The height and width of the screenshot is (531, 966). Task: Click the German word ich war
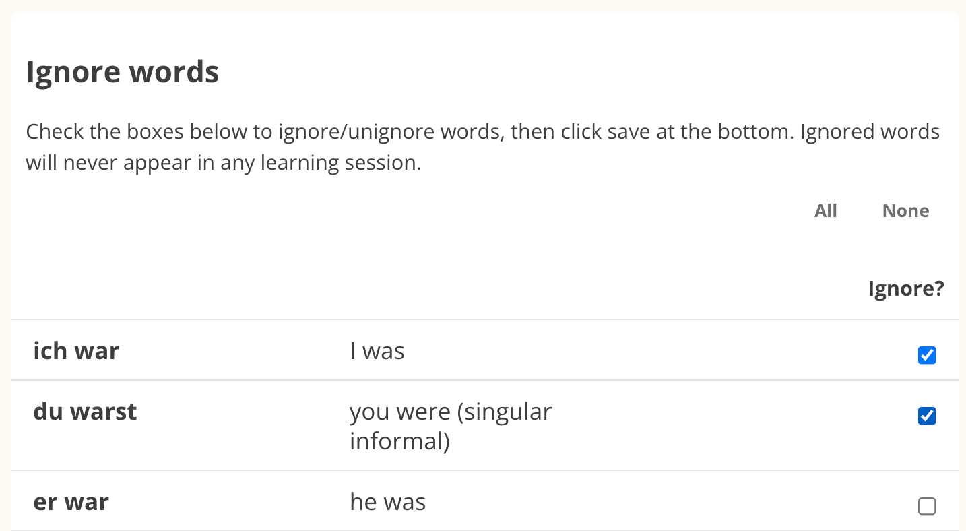click(76, 351)
